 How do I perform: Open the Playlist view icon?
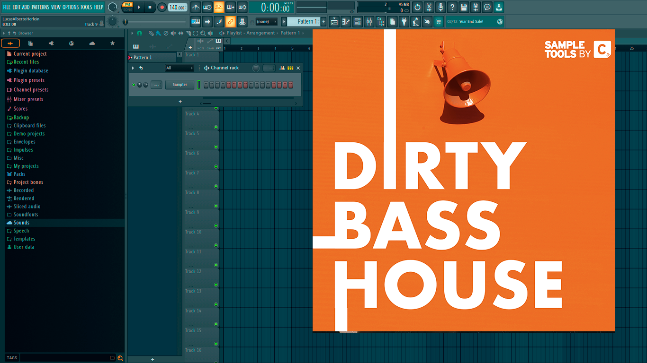pos(334,21)
